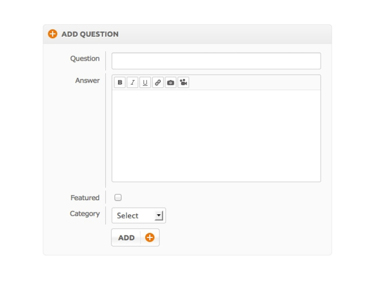The width and height of the screenshot is (376, 282).
Task: Focus the Question text input field
Action: coord(216,61)
